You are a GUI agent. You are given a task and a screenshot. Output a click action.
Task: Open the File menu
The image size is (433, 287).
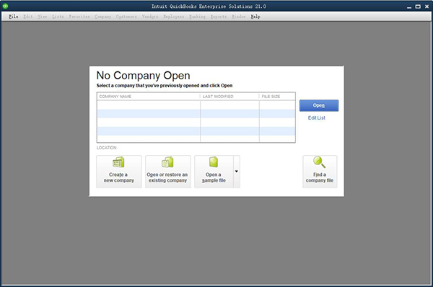pyautogui.click(x=13, y=17)
